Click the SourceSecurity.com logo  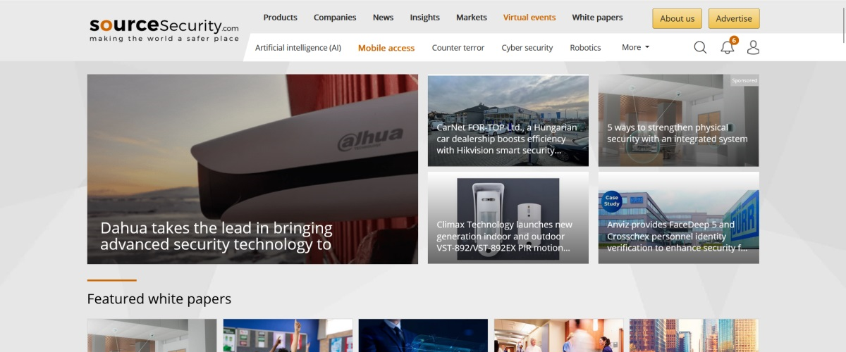coord(164,30)
